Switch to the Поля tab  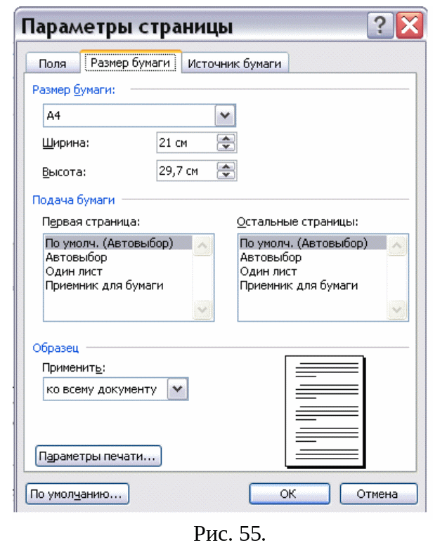pos(53,63)
